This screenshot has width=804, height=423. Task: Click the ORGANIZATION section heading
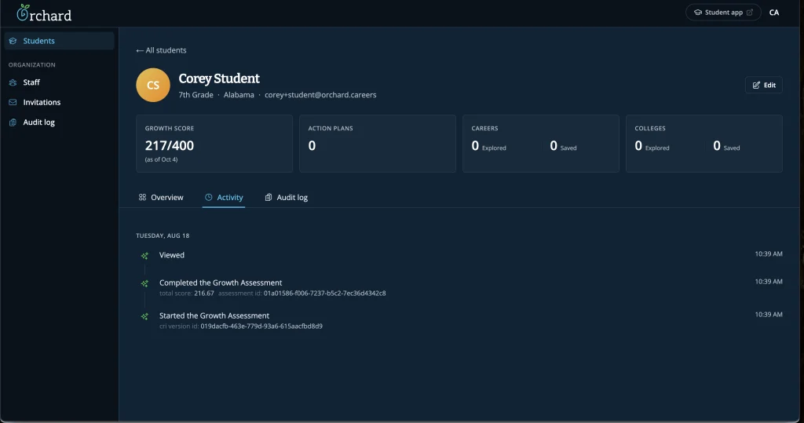(31, 64)
